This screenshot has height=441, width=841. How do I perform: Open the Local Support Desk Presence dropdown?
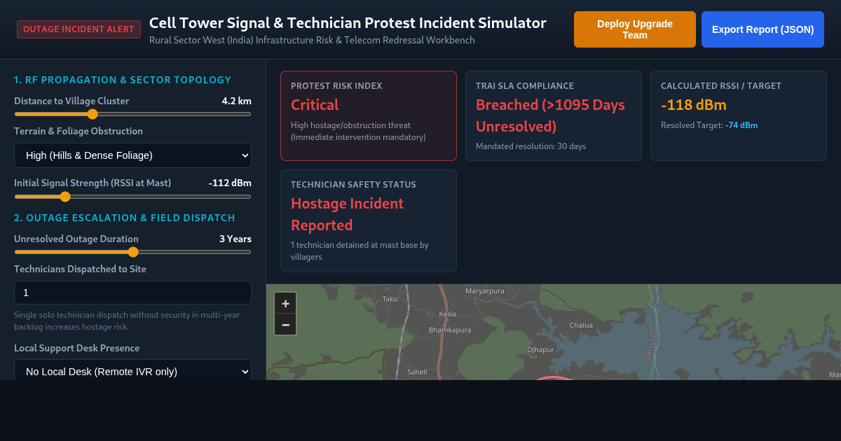[x=132, y=371]
